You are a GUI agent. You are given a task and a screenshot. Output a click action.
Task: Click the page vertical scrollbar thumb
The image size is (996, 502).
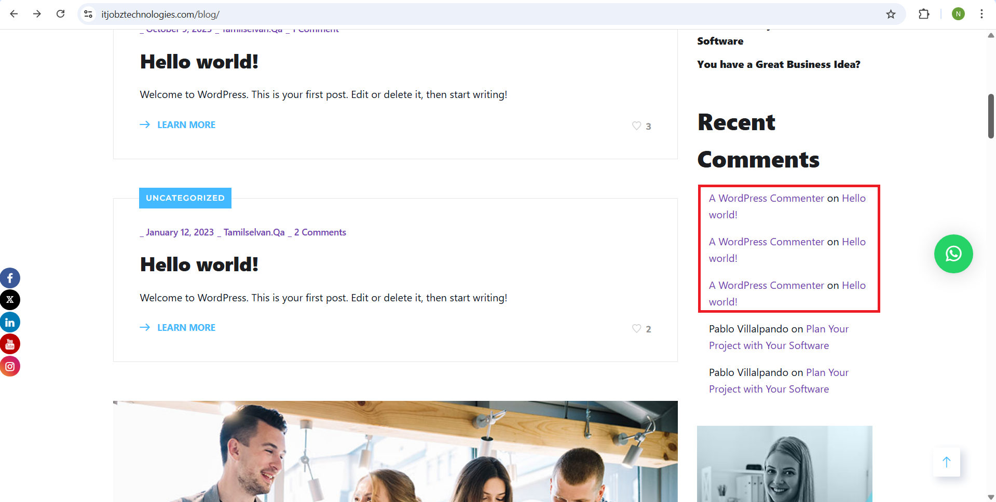coord(991,116)
